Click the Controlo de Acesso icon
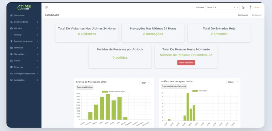 11,41
